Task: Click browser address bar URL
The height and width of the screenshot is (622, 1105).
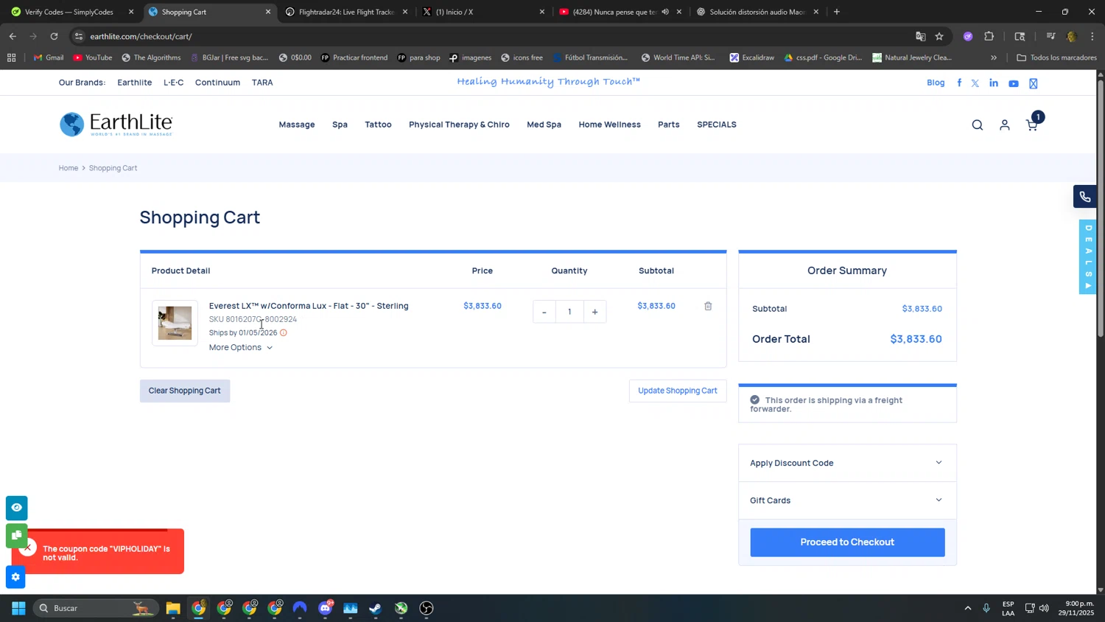Action: 141,36
